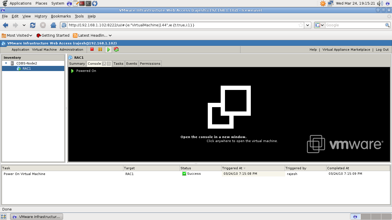Click the search magnifier icon in Google box

point(387,25)
